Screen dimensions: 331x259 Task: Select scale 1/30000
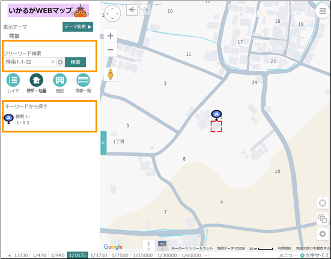[x=167, y=255]
